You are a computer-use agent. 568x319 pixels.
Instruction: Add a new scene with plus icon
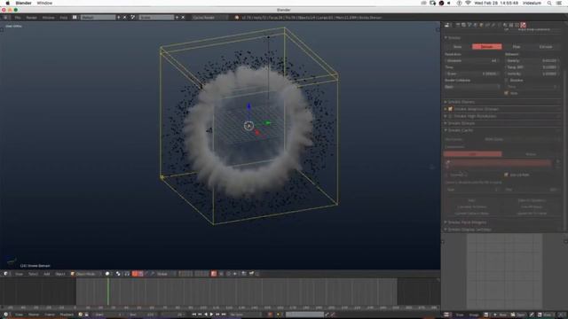(177, 18)
